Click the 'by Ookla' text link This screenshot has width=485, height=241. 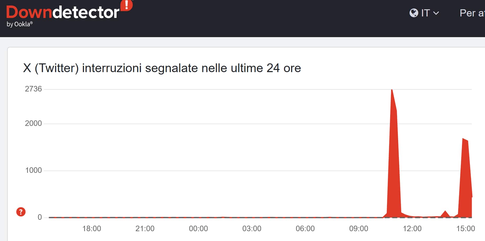click(19, 25)
